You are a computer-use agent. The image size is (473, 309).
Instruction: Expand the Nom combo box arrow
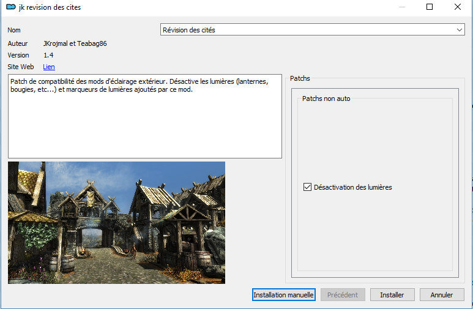coord(459,30)
